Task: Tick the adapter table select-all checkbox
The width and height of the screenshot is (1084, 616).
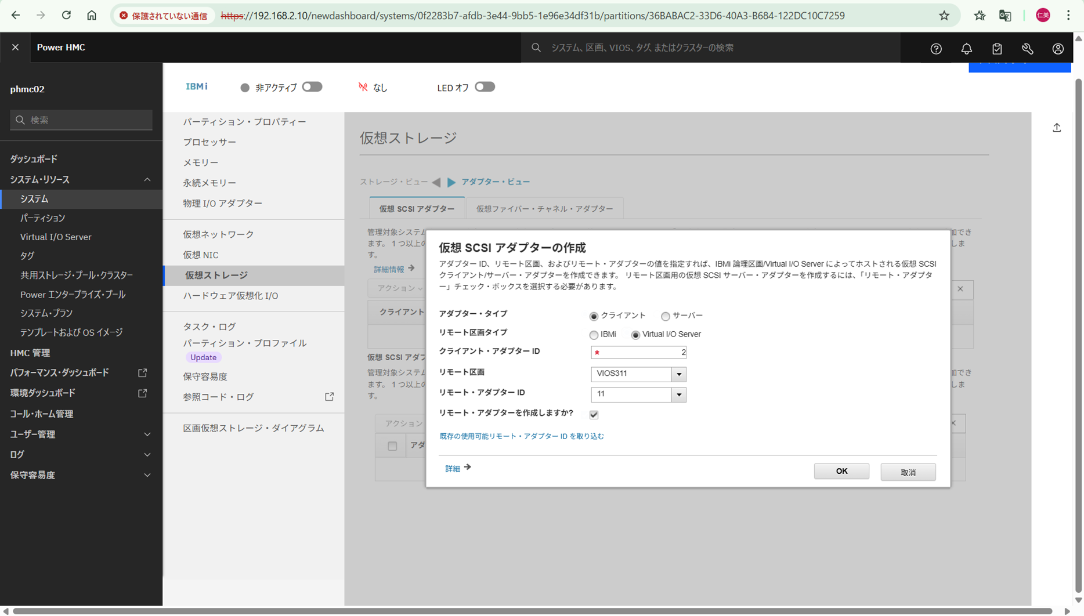Action: coord(392,446)
